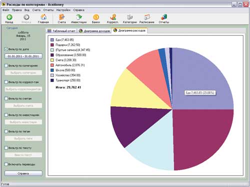Click the lavender Еда pie slice
The width and height of the screenshot is (250, 187).
(198, 76)
